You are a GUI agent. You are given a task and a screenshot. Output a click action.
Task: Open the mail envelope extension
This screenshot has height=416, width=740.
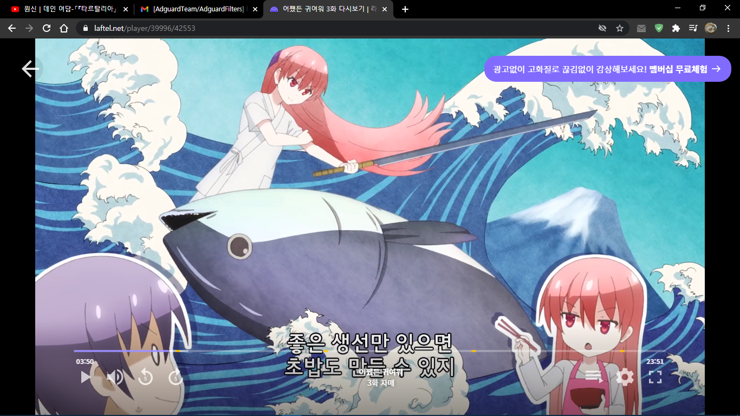[641, 28]
